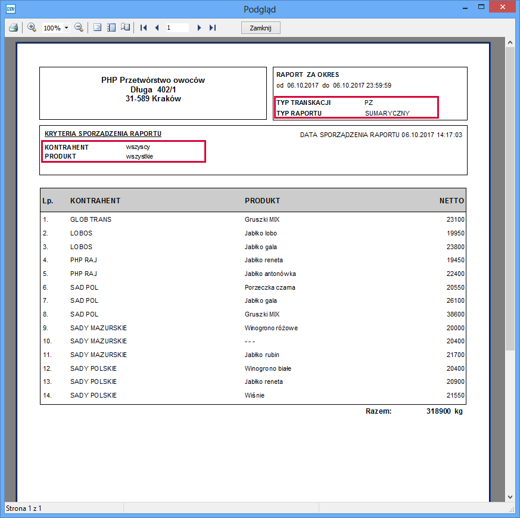
Task: Click the vertical scrollbar up arrow
Action: [x=510, y=44]
